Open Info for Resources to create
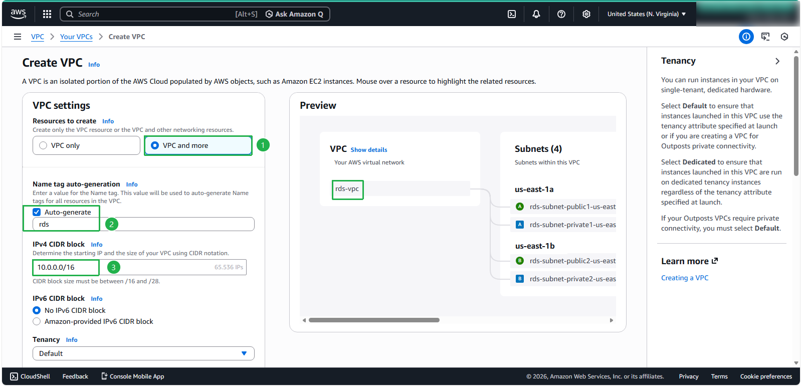802x387 pixels. pyautogui.click(x=108, y=121)
